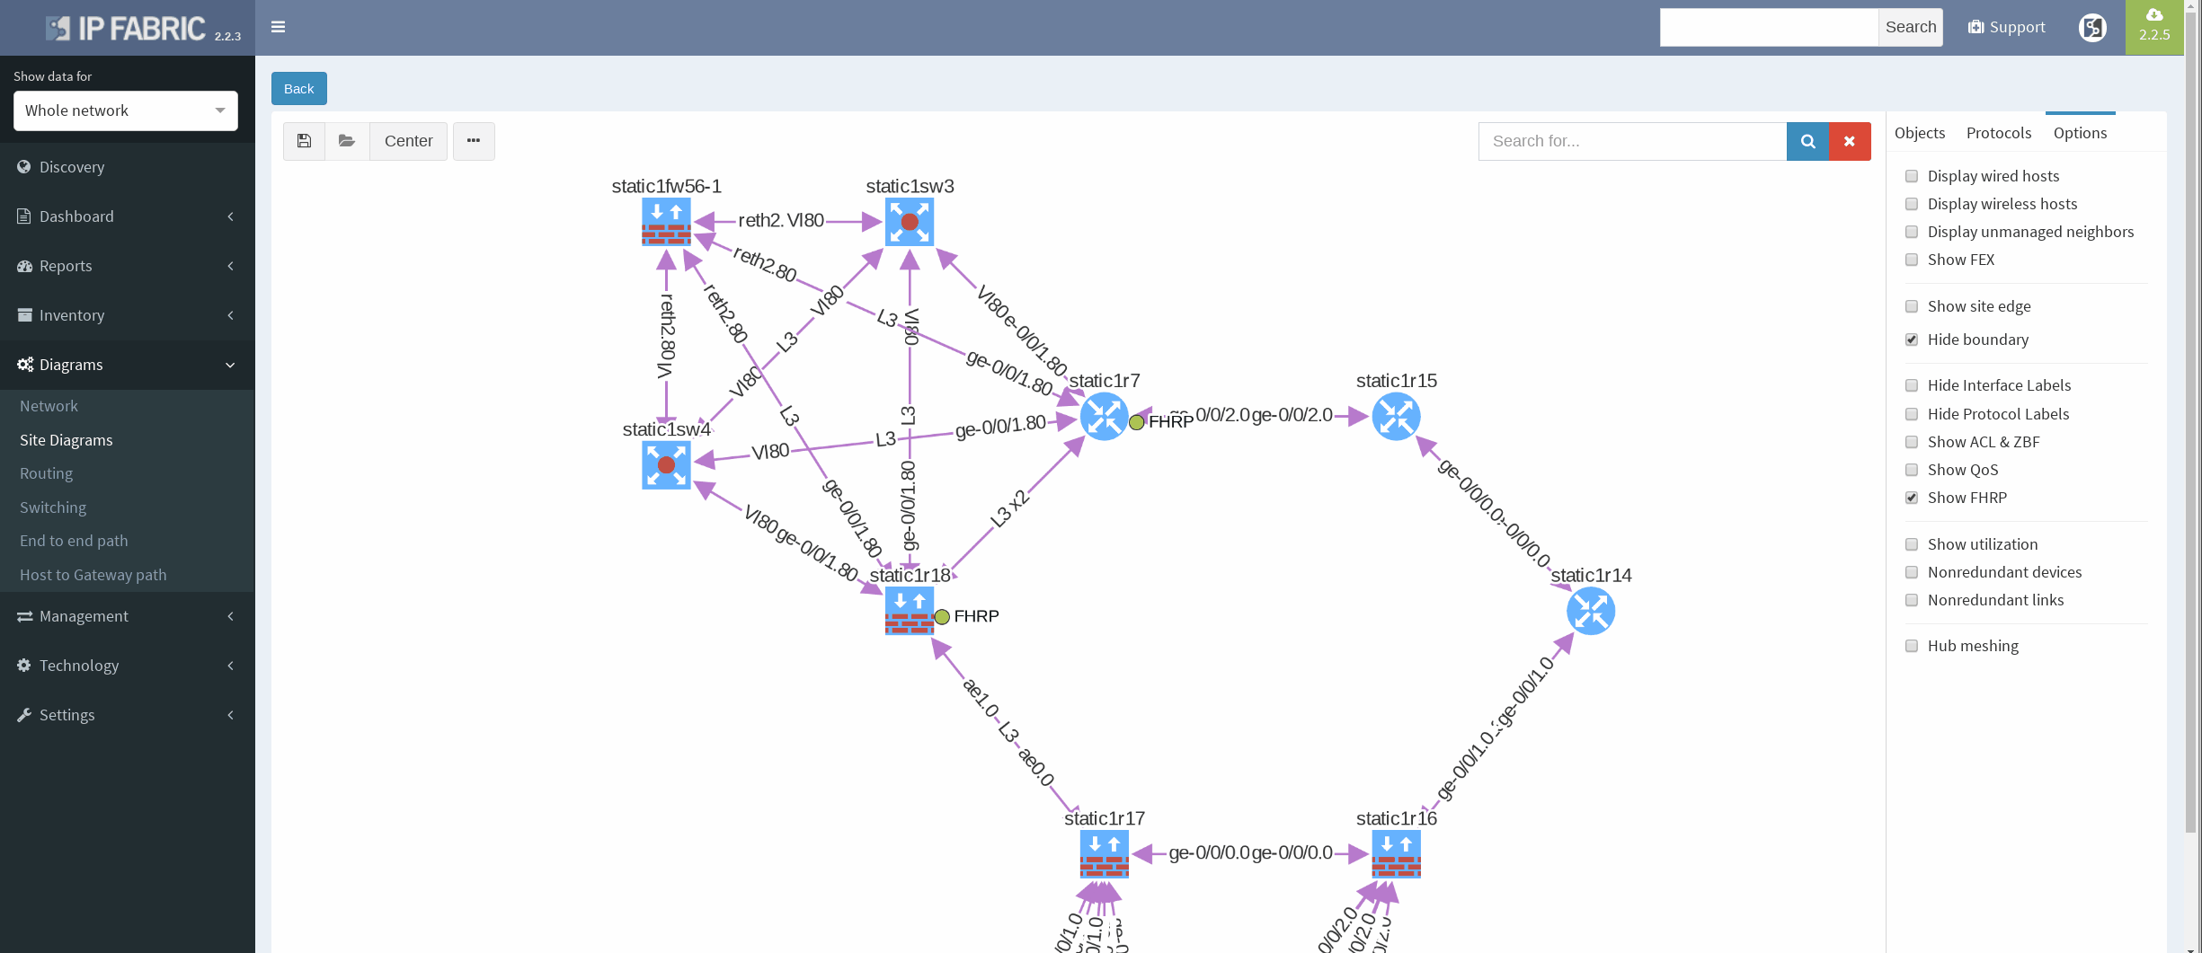Enable Hide Interface Labels checkbox

[x=1912, y=386]
